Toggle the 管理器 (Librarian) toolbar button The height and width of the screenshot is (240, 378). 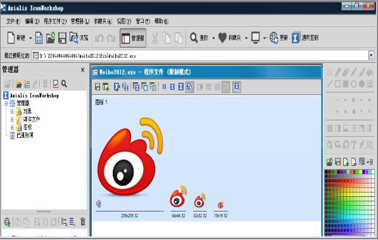[133, 38]
